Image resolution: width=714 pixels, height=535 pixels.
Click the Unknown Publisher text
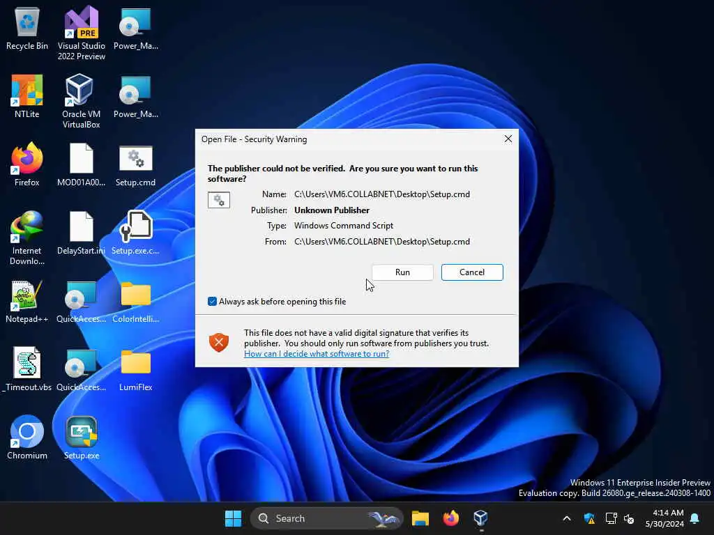(332, 210)
